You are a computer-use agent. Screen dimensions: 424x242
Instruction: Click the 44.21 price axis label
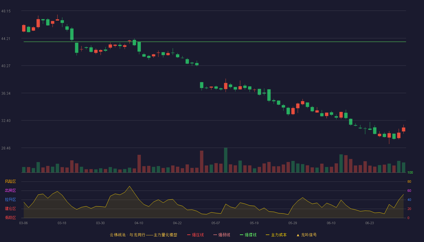point(6,38)
